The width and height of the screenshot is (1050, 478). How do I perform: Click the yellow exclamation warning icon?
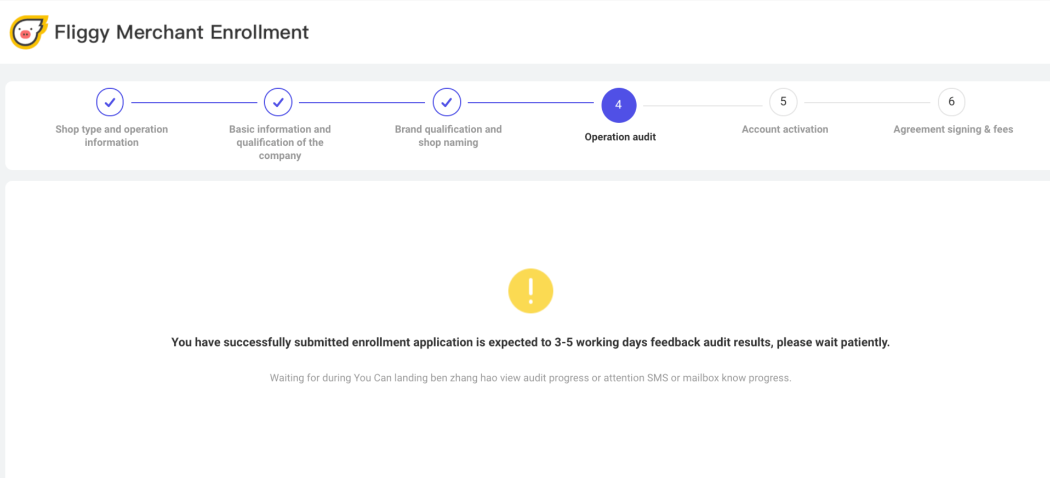click(x=530, y=291)
